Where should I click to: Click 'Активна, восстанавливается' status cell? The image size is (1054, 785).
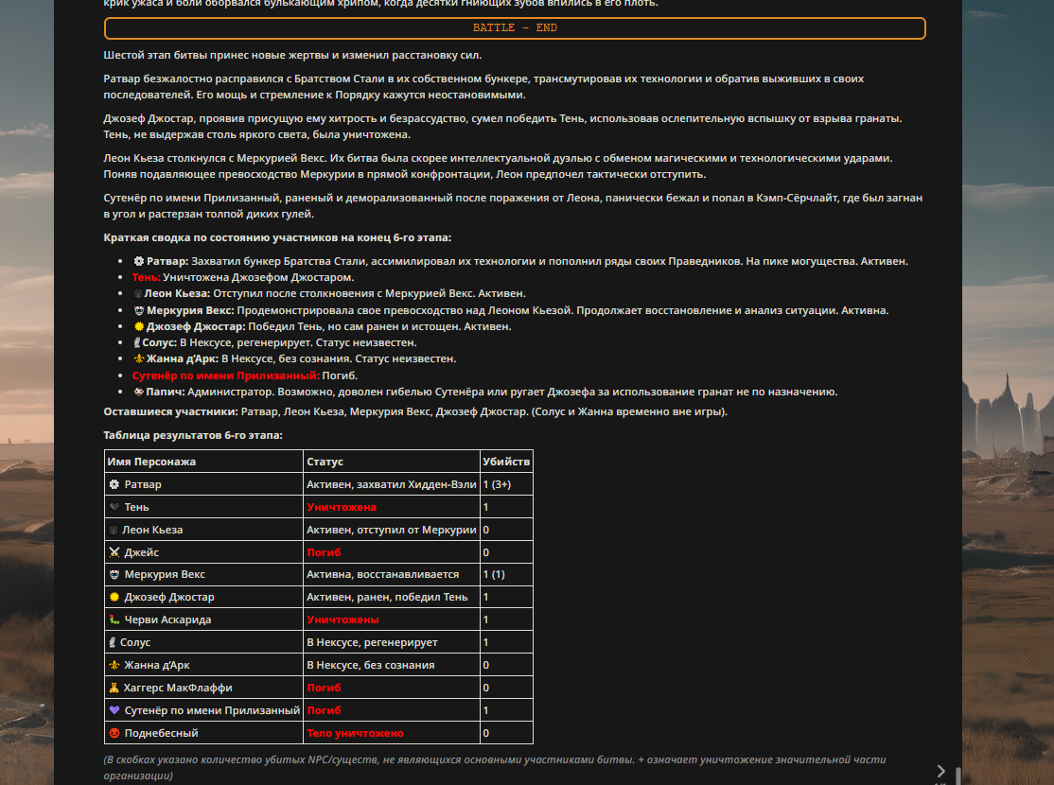391,575
